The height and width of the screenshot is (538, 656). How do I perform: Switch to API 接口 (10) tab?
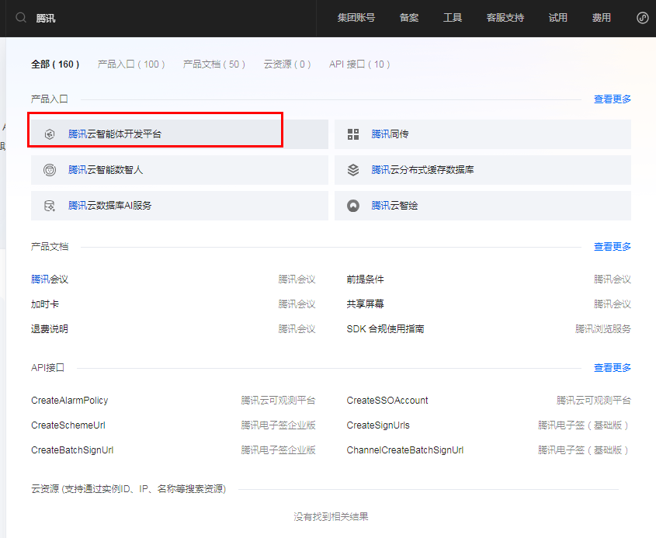point(359,64)
